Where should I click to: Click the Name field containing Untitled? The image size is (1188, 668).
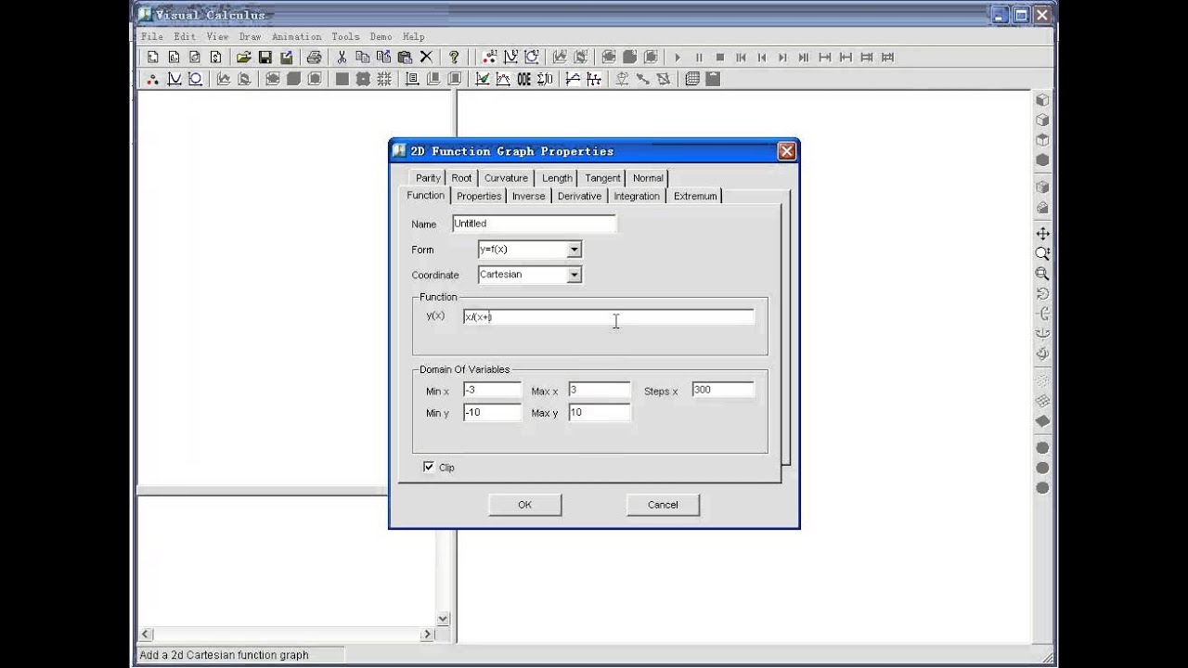(534, 224)
